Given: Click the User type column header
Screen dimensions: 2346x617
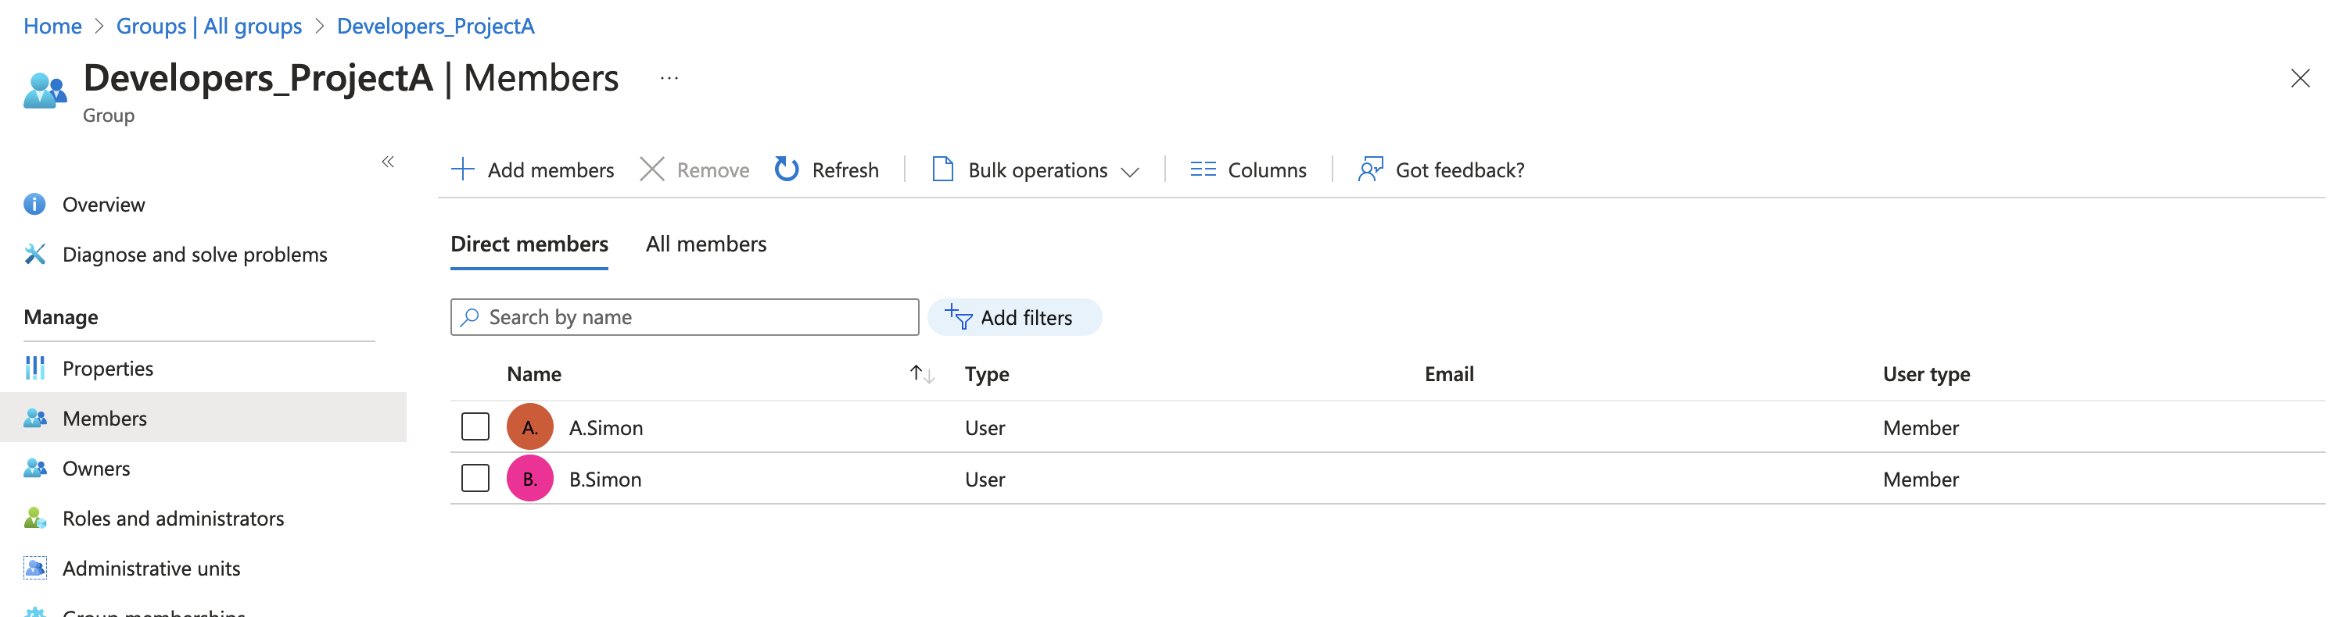Looking at the screenshot, I should 1926,374.
